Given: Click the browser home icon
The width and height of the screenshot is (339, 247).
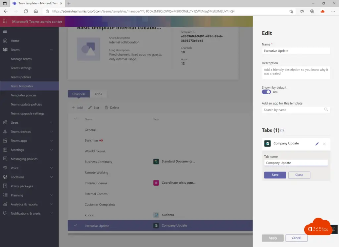Looking at the screenshot, I should pyautogui.click(x=36, y=11).
